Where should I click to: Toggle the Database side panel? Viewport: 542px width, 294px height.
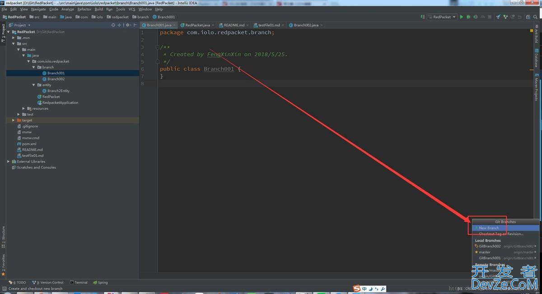click(x=537, y=59)
